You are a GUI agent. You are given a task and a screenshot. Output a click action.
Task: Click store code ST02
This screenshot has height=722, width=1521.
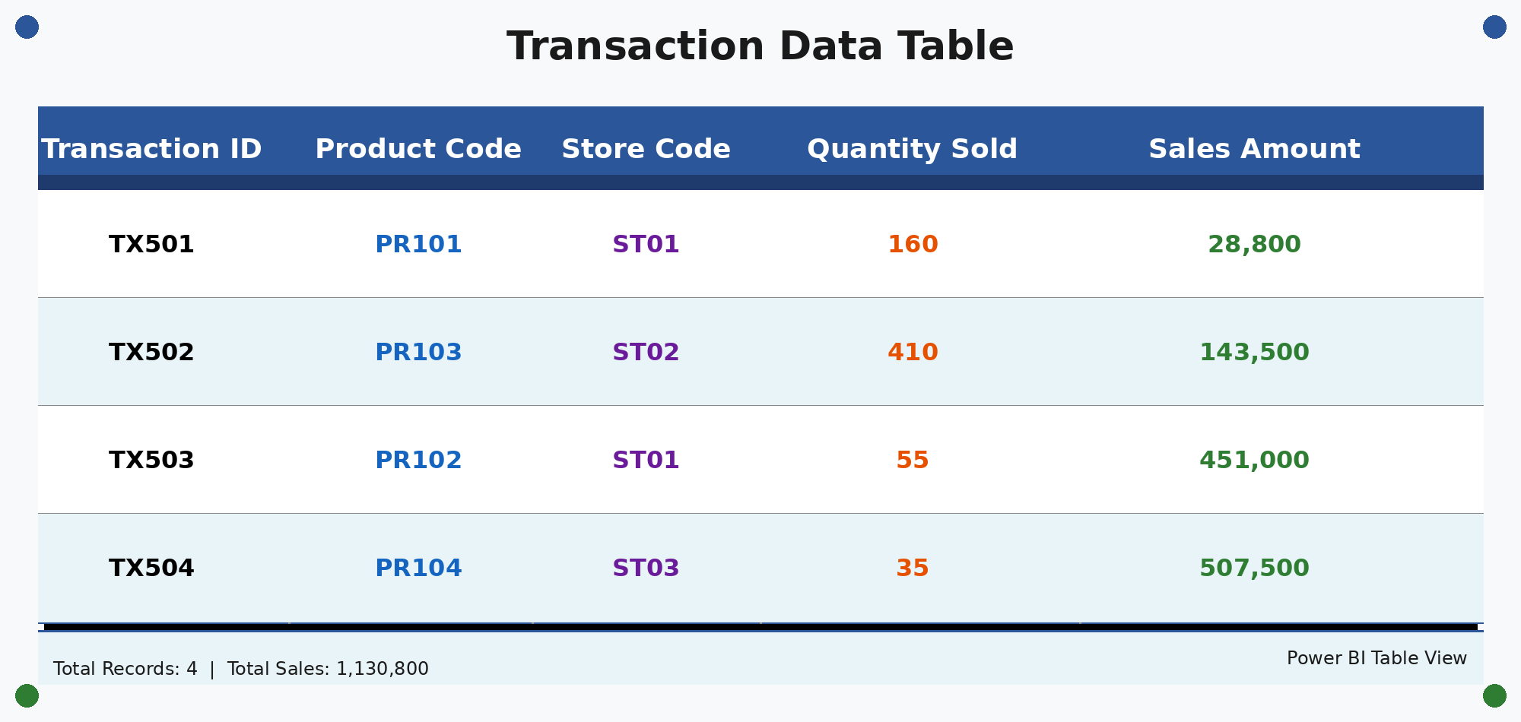646,353
